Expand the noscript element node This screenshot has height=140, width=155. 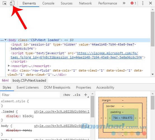(9, 66)
